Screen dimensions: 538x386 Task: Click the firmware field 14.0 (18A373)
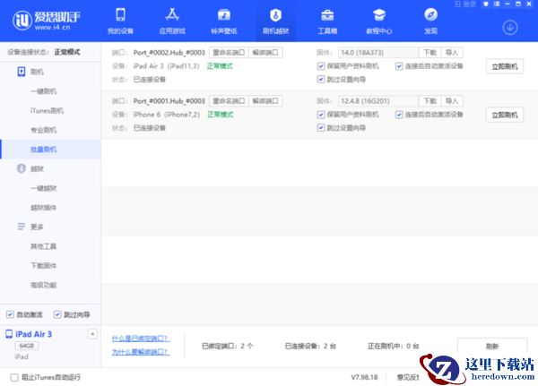click(x=378, y=53)
